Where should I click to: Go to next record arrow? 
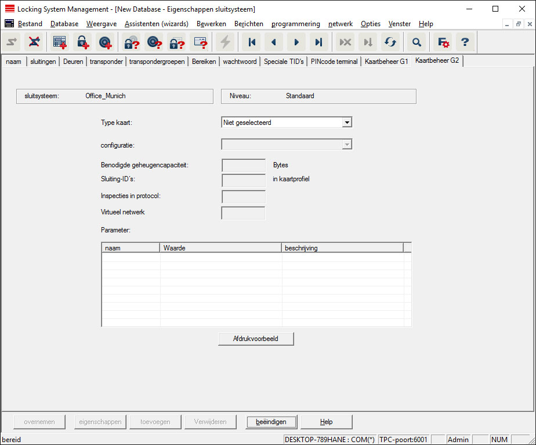296,42
